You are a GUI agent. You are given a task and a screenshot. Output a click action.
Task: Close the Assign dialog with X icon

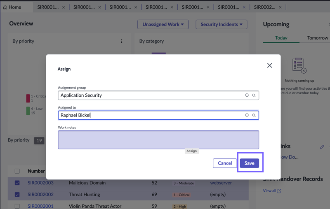tap(270, 65)
